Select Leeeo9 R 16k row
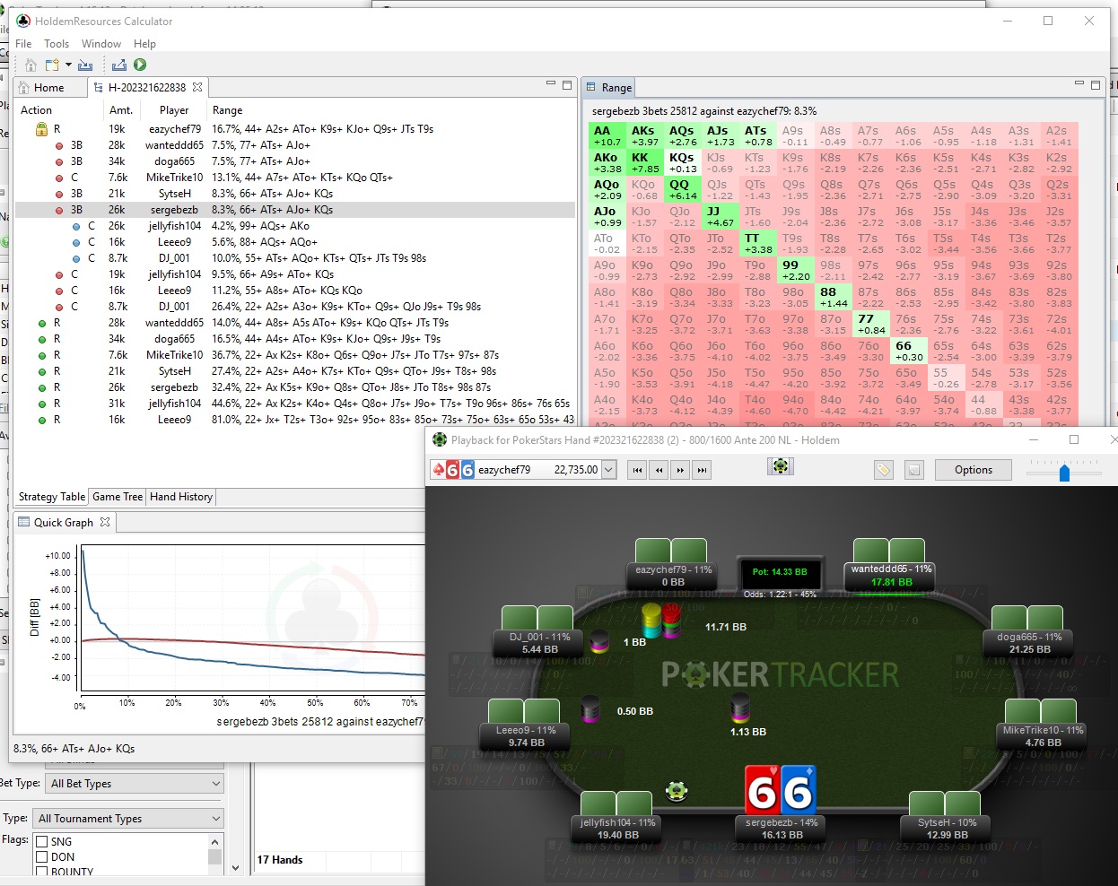 pos(295,420)
